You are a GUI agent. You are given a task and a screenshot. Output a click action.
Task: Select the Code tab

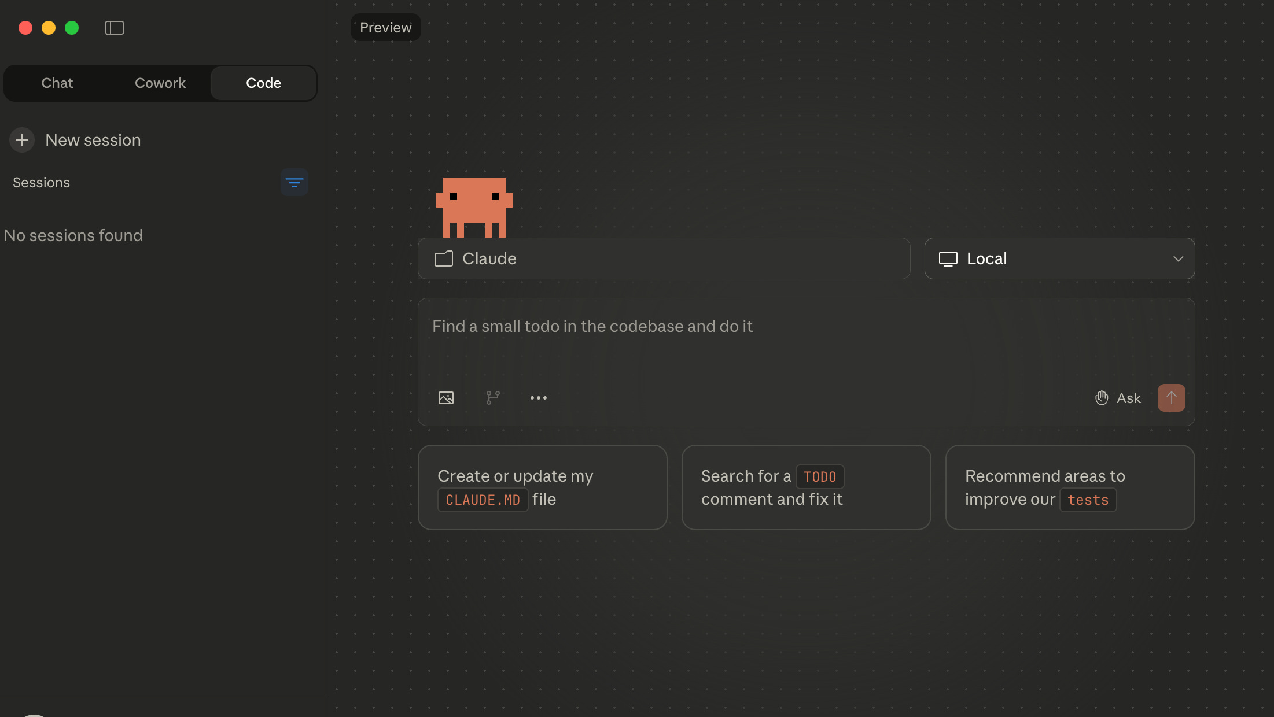click(x=263, y=83)
